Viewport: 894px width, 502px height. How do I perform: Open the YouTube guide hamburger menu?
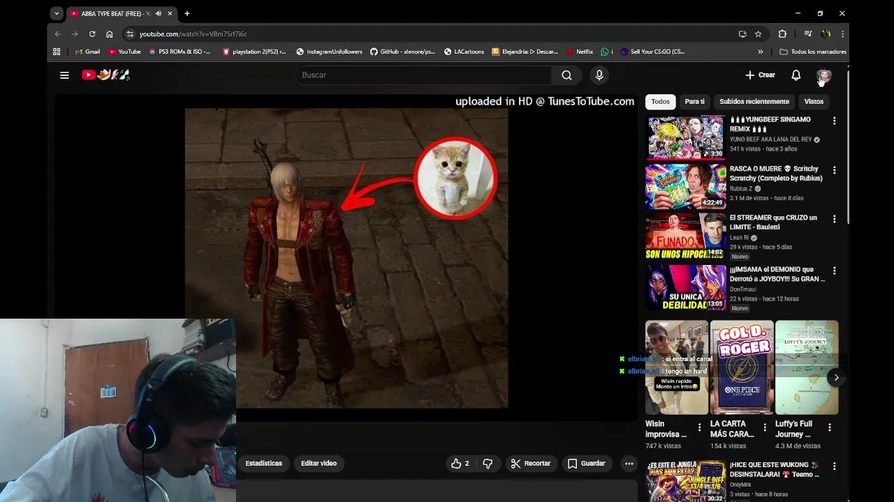(x=64, y=75)
